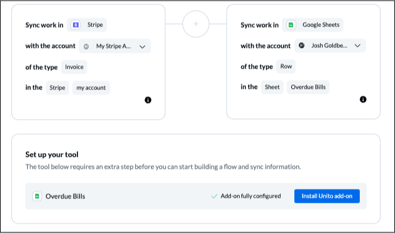This screenshot has height=233, width=395.
Task: Click the plus circle between the cards
Action: (196, 24)
